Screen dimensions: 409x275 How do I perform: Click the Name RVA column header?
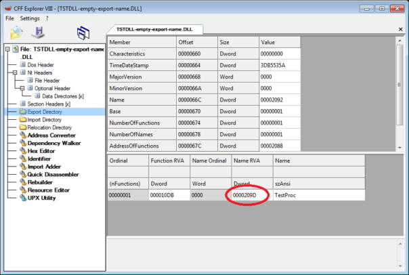coord(253,161)
